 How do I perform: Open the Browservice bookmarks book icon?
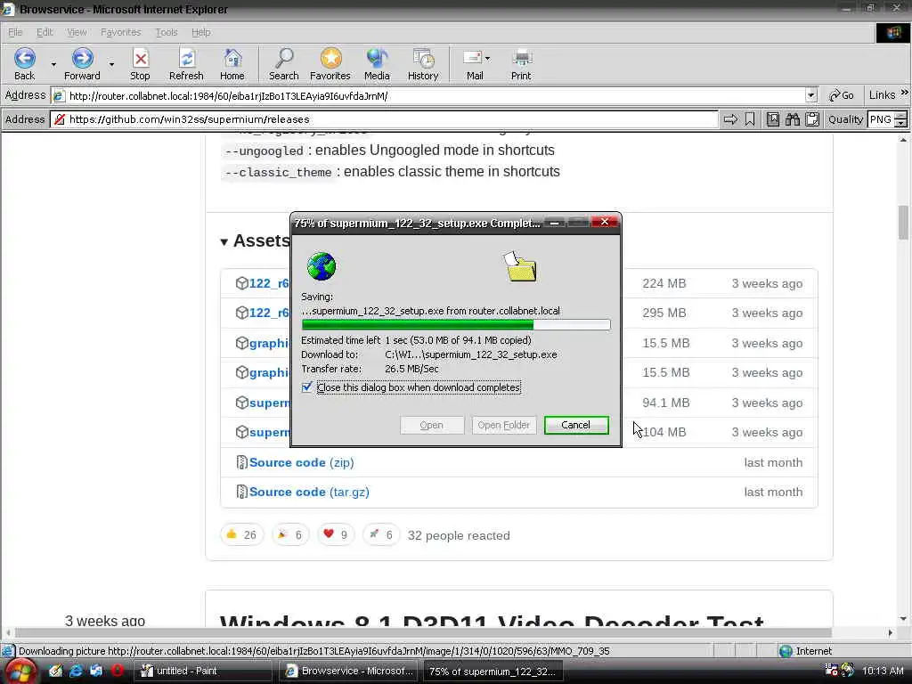tap(773, 119)
